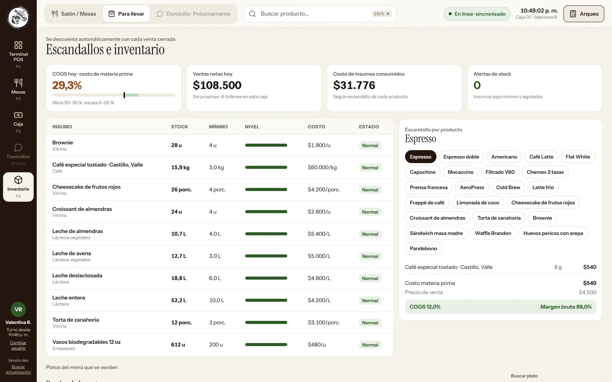The image size is (612, 382).
Task: Click the cafe logo at top left
Action: point(18,18)
